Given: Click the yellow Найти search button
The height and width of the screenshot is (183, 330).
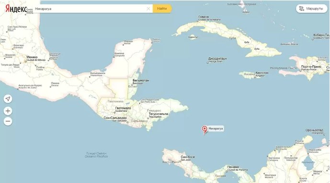Looking at the screenshot, I should pyautogui.click(x=162, y=9).
